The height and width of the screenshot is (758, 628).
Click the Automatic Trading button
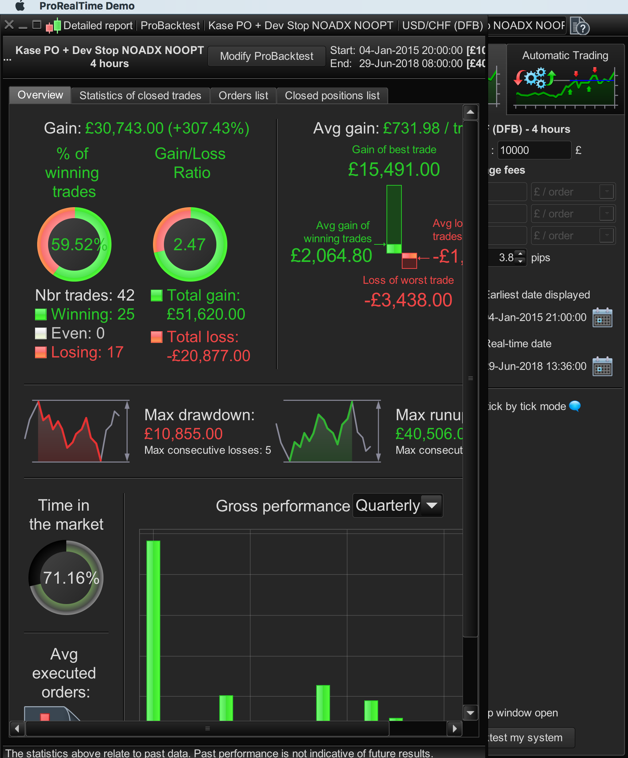pos(565,79)
